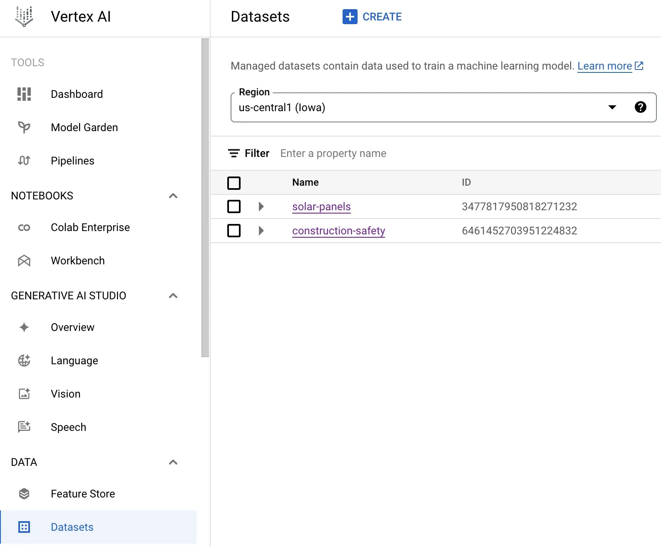Select Speech in the sidebar
Image resolution: width=661 pixels, height=547 pixels.
point(68,427)
